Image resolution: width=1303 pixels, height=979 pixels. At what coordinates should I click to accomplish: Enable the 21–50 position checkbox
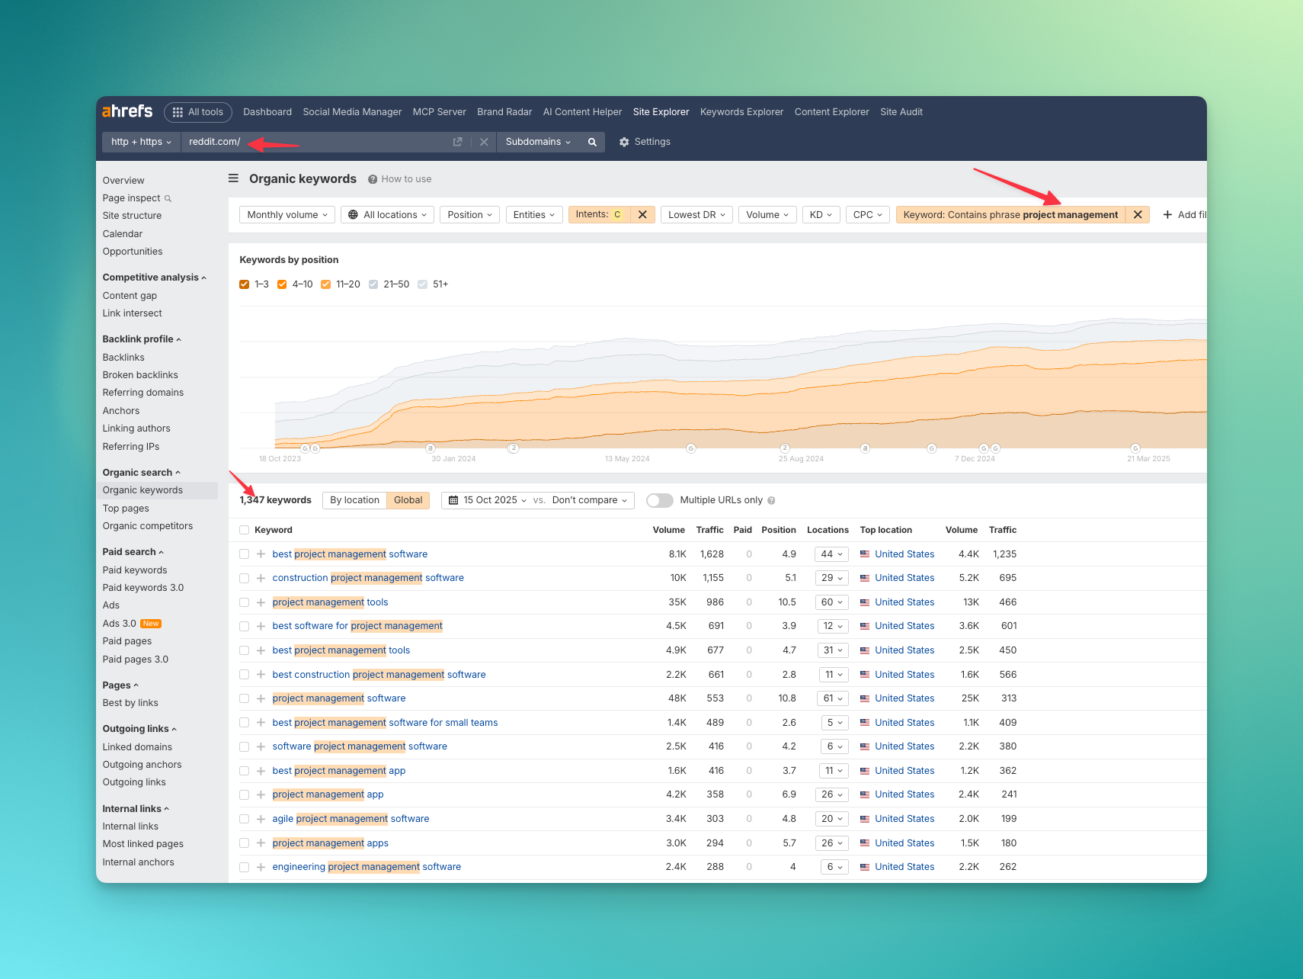tap(373, 284)
